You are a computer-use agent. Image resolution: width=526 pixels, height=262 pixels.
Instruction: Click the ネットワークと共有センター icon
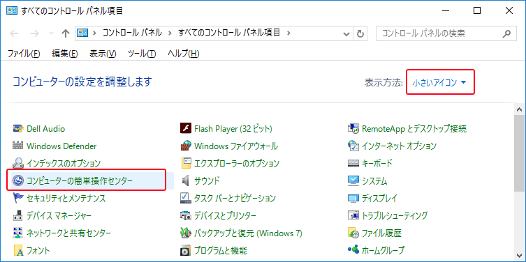[18, 233]
